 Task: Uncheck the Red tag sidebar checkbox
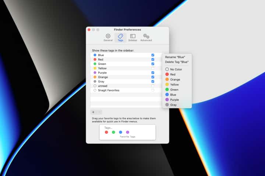(x=153, y=59)
